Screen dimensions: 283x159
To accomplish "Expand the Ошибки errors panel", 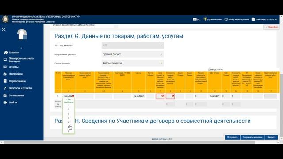I will tap(271, 27).
